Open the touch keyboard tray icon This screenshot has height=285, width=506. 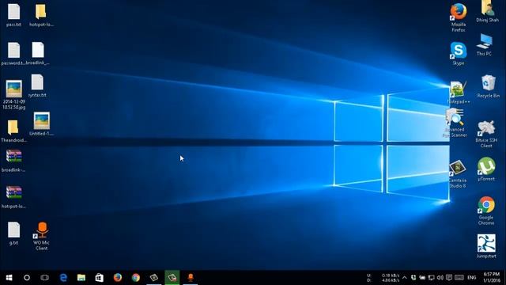pos(459,278)
